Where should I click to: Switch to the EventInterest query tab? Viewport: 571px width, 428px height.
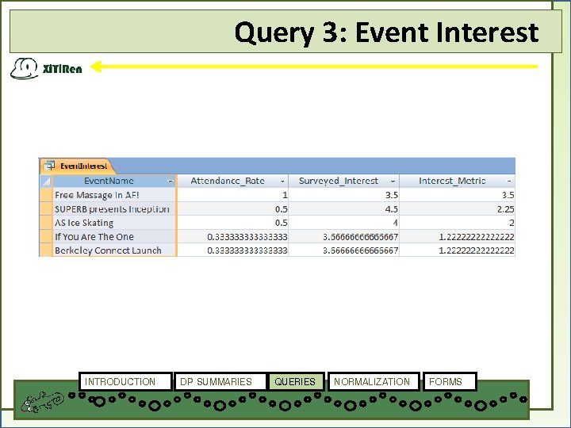pos(77,166)
